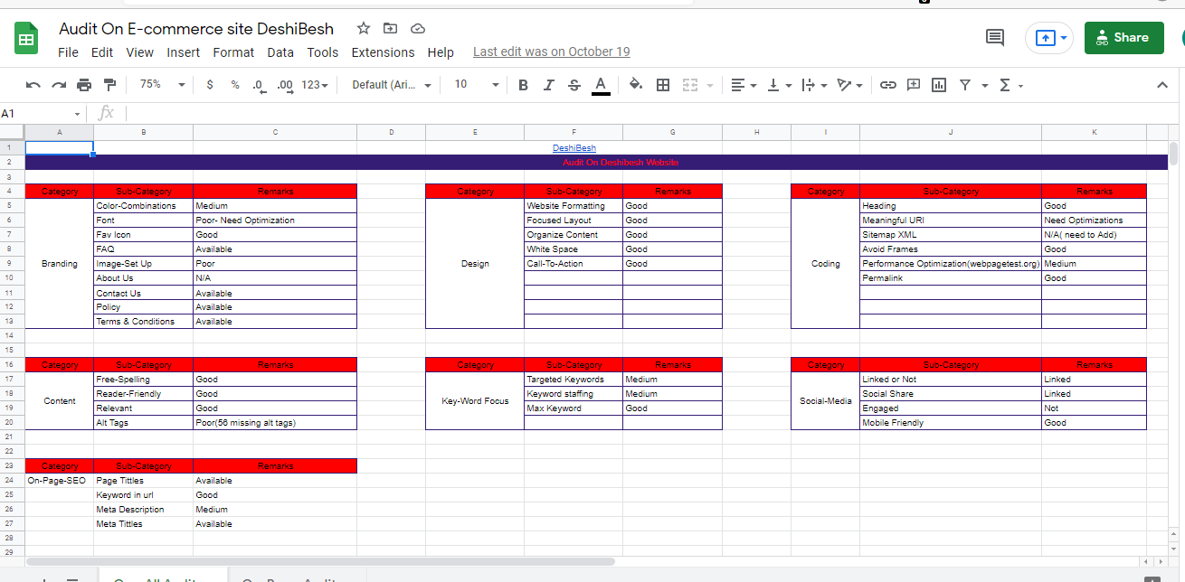Open the Name box dropdown arrow
This screenshot has width=1185, height=582.
(x=77, y=114)
